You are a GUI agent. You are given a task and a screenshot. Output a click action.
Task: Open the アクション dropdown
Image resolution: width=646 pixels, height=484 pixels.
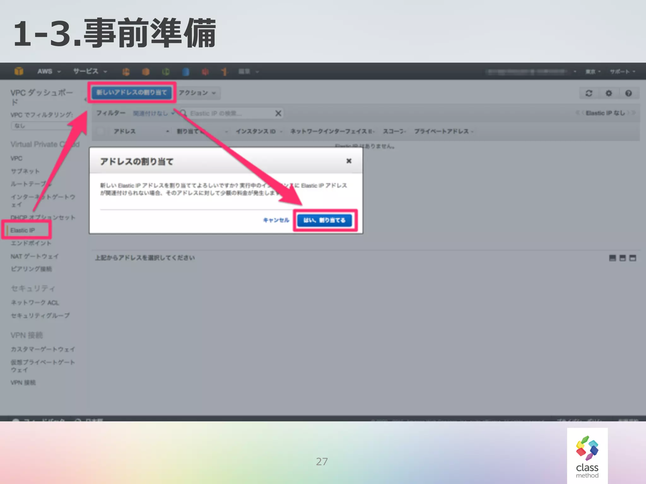pyautogui.click(x=197, y=93)
